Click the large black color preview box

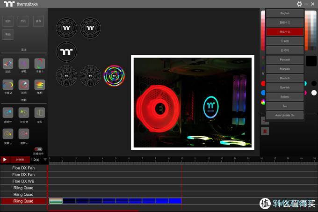311,61
